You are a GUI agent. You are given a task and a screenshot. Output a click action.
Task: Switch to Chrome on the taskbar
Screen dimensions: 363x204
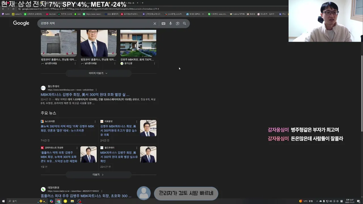[58, 201]
